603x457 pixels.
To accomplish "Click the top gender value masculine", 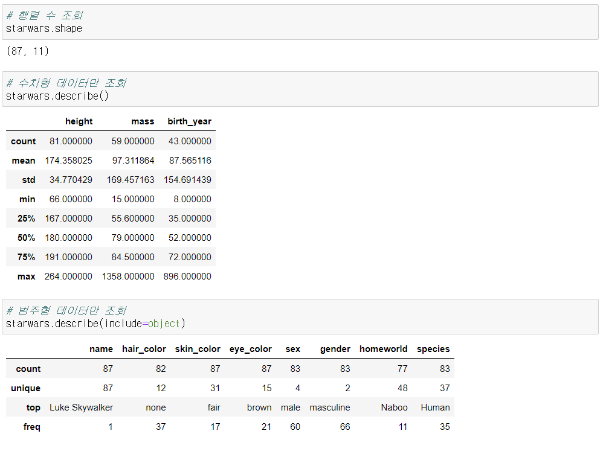I will [x=330, y=407].
